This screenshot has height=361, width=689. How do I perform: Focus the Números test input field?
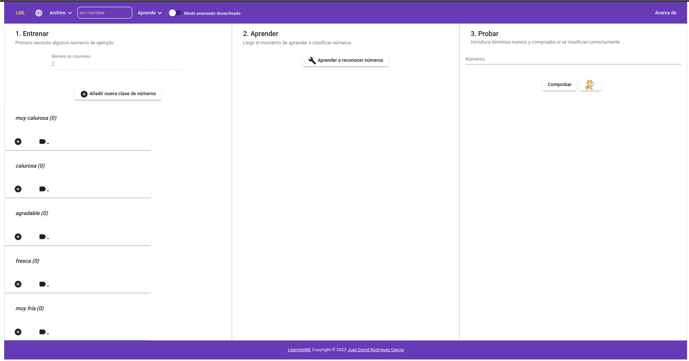[573, 59]
